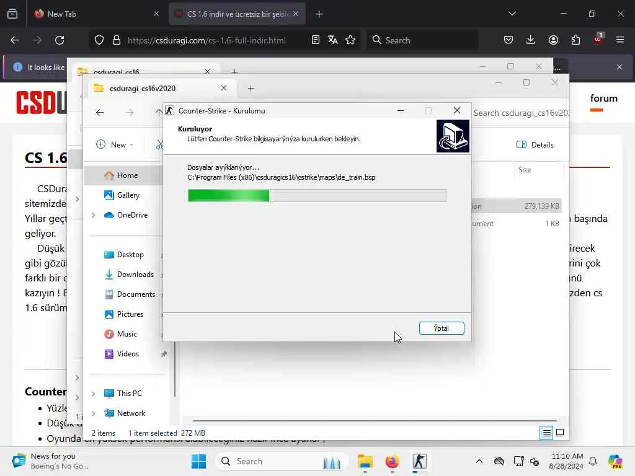
Task: Close the New Tab browser tab
Action: [x=156, y=14]
